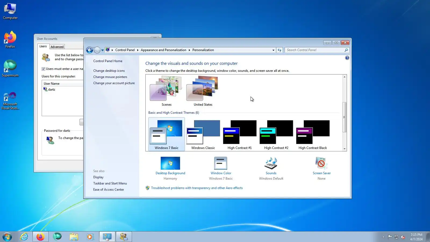This screenshot has height=242, width=430.
Task: Expand the Appearance and Personalization breadcrumb arrow
Action: tap(189, 50)
